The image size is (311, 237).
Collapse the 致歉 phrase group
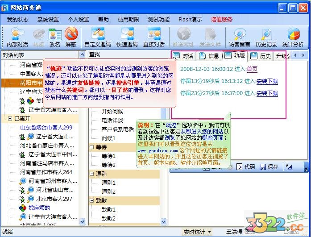91,201
